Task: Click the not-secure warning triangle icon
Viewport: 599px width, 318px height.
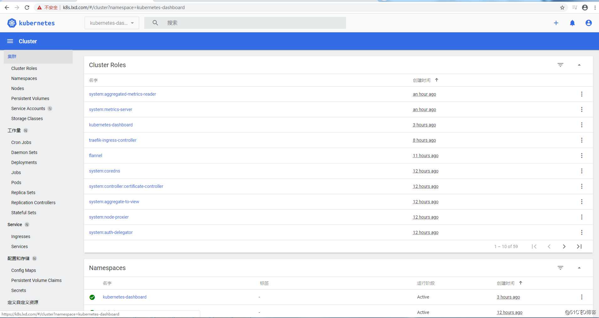Action: pyautogui.click(x=39, y=8)
